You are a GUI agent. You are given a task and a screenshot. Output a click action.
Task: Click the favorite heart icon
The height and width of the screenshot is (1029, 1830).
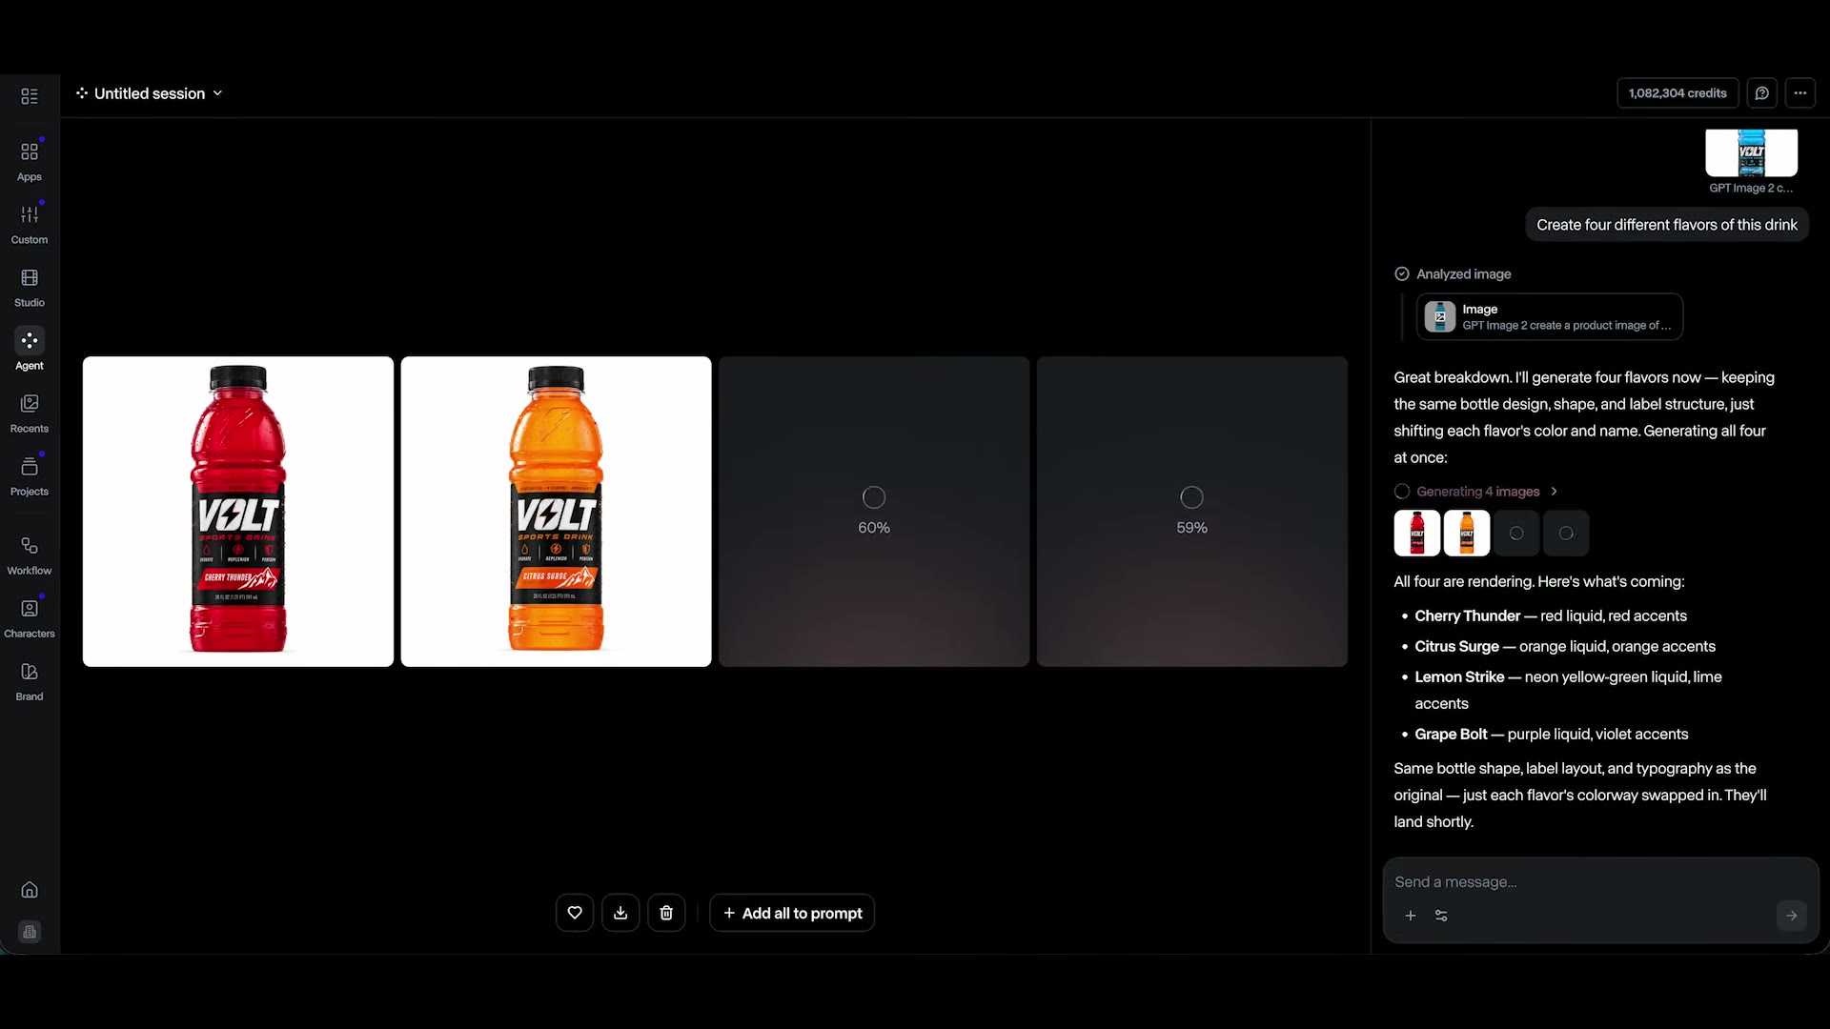click(x=575, y=913)
